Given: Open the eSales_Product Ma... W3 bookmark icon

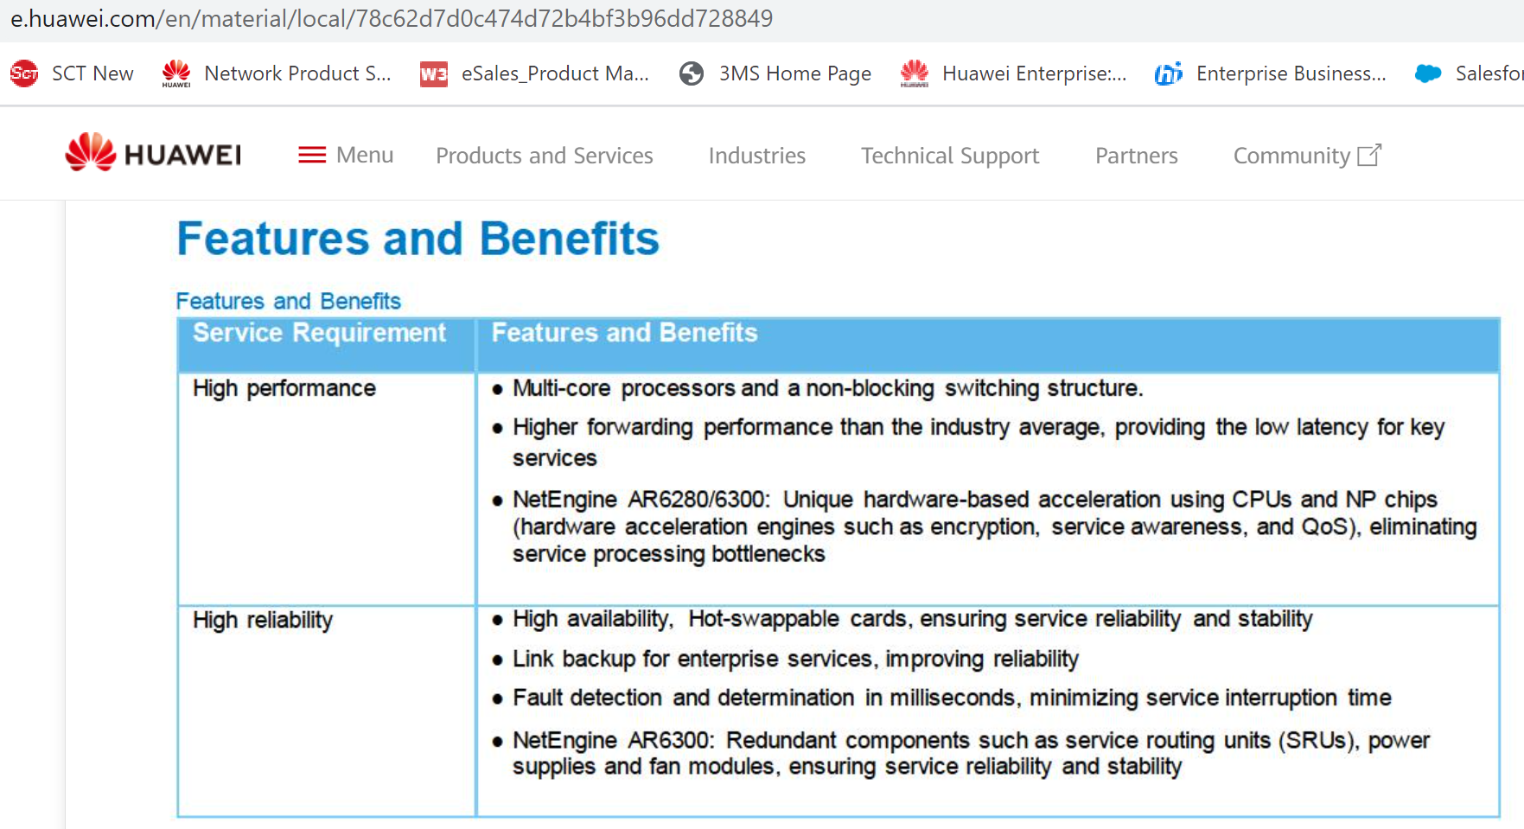Looking at the screenshot, I should pos(434,74).
